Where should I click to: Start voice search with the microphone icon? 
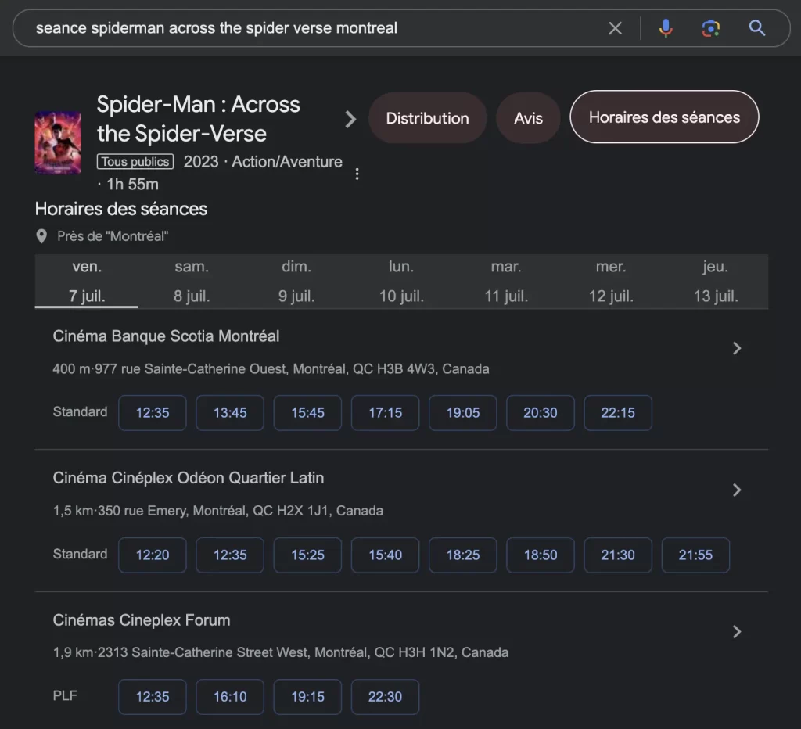click(665, 28)
